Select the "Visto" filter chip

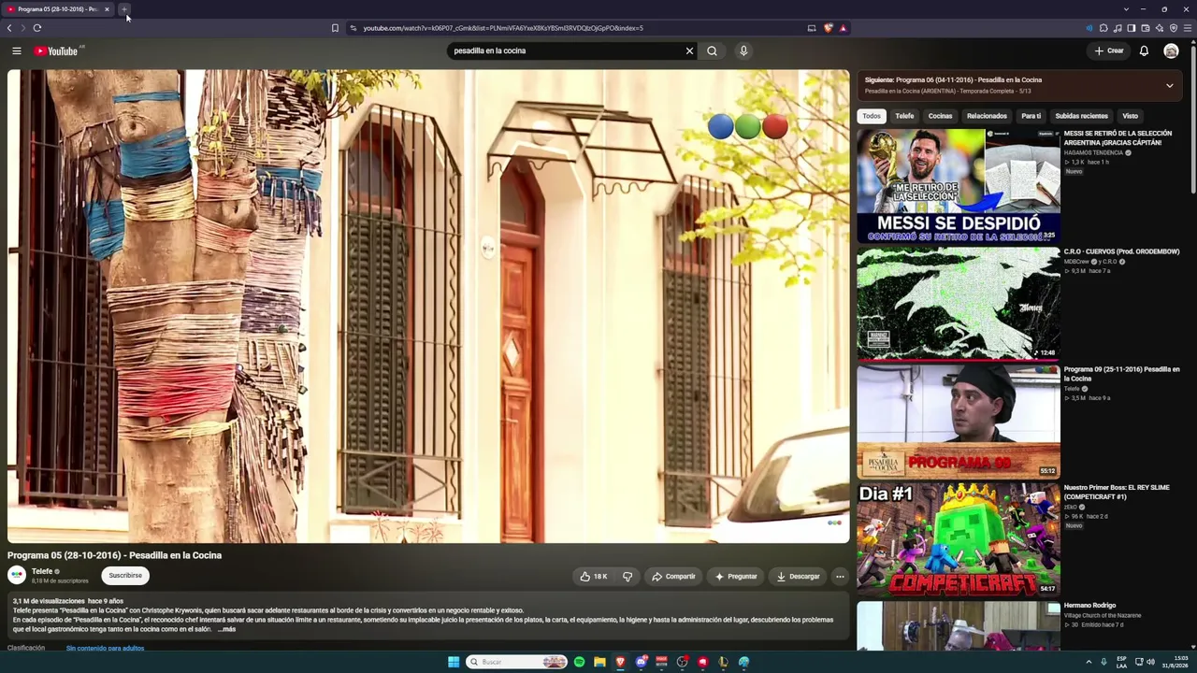(x=1130, y=116)
